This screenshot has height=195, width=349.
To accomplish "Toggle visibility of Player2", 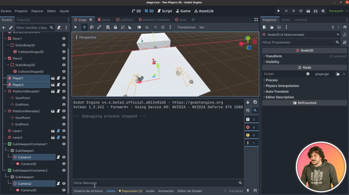I will pos(64,85).
